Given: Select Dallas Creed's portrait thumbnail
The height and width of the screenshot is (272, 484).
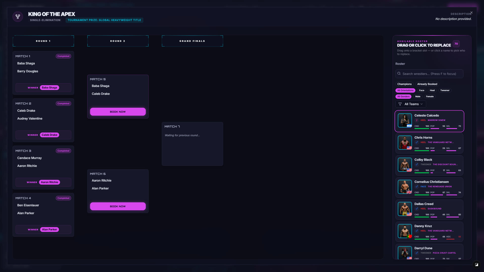Looking at the screenshot, I should click(405, 209).
